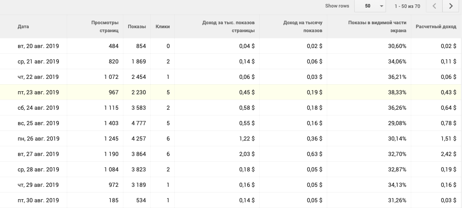Sort by Расчетный доход column header
The image size is (463, 208).
[436, 26]
